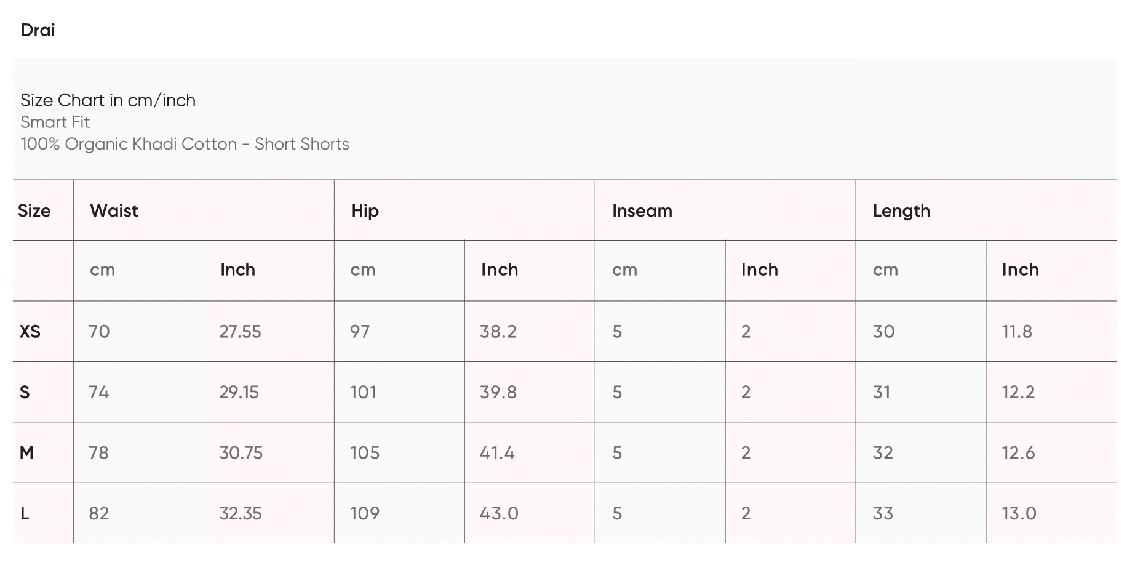
Task: Select the 101 hip cm value
Action: [363, 392]
